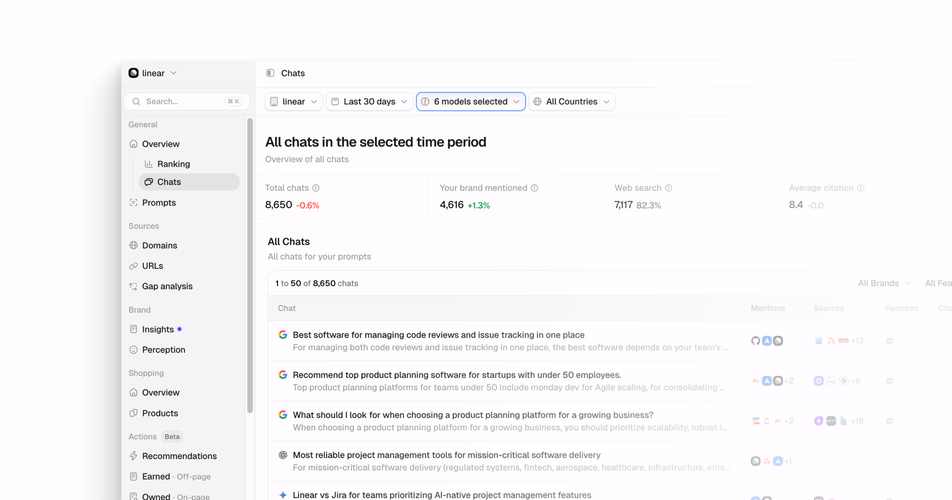
Task: Expand the All Brands table filter
Action: [884, 283]
